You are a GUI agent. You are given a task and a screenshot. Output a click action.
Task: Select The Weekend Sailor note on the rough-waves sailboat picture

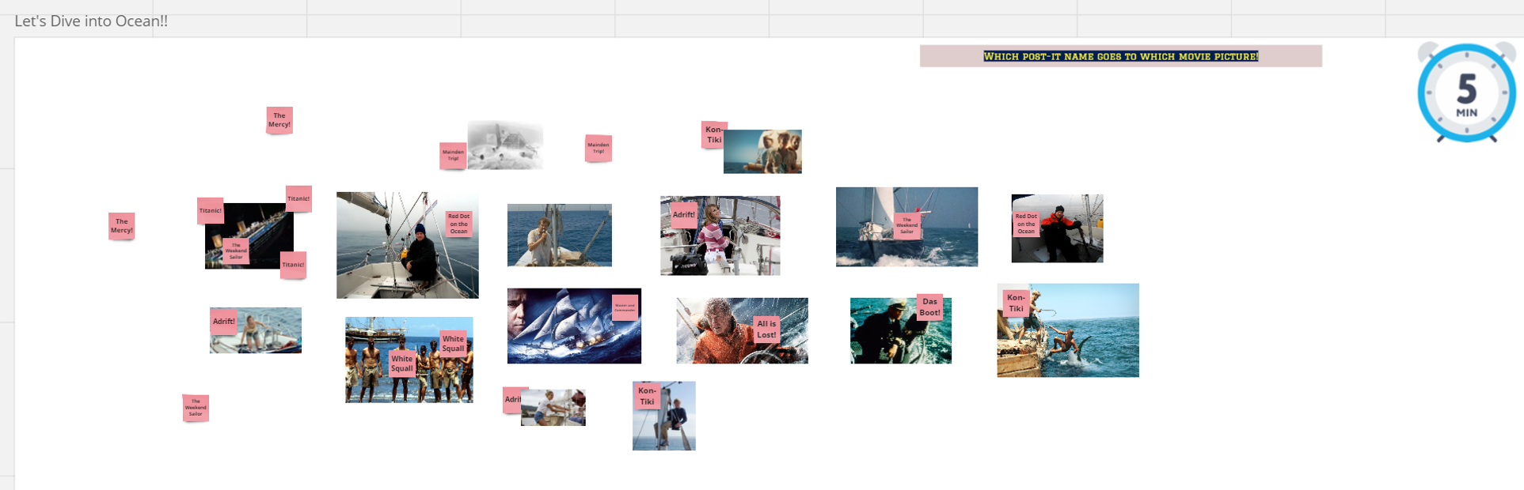(906, 226)
